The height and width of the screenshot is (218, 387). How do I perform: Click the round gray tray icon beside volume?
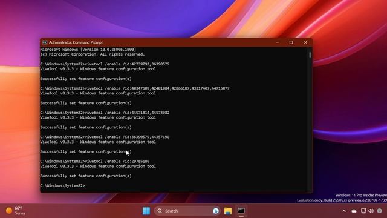pyautogui.click(x=380, y=211)
